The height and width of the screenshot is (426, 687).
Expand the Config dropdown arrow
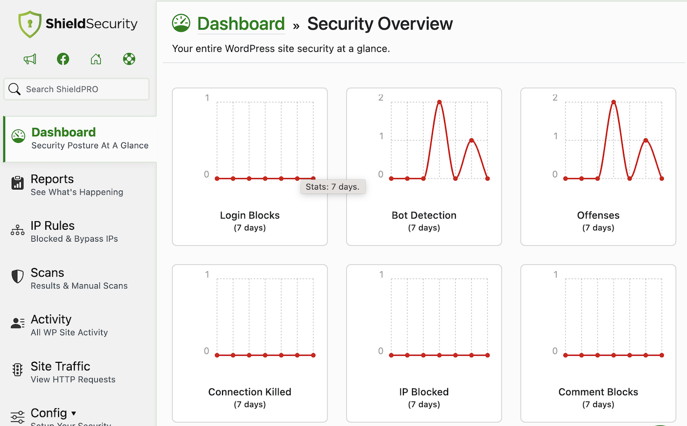click(74, 413)
